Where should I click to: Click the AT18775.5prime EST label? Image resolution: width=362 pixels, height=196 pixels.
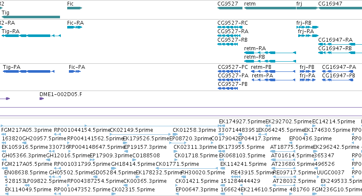click(x=291, y=147)
